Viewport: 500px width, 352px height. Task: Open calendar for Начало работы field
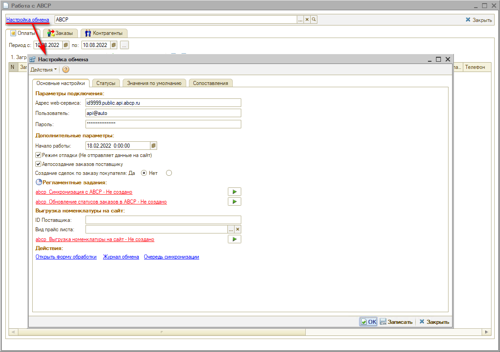[154, 145]
